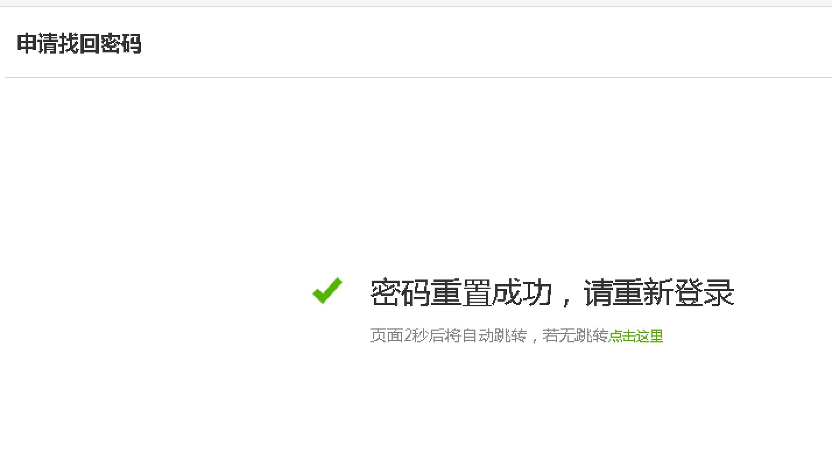
Task: Click the gray bar above the heading
Action: (416, 3)
